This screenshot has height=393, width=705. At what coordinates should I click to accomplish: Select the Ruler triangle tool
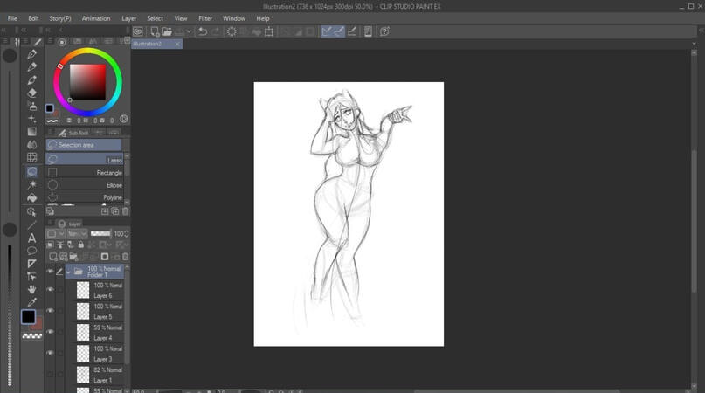(32, 264)
